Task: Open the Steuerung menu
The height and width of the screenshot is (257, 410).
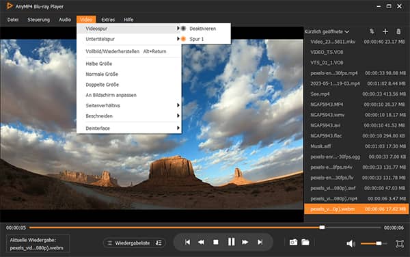Action: [x=38, y=20]
